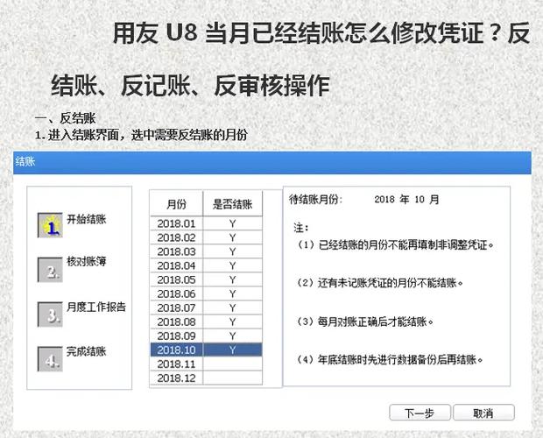The width and height of the screenshot is (543, 438).
Task: Select the 2018.03 month row
Action: [x=206, y=251]
